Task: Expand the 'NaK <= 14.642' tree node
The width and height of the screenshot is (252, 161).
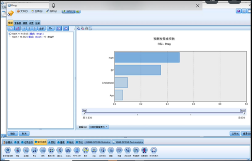Action: click(10, 34)
